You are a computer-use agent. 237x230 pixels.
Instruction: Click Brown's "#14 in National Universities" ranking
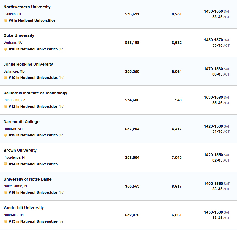33,164
